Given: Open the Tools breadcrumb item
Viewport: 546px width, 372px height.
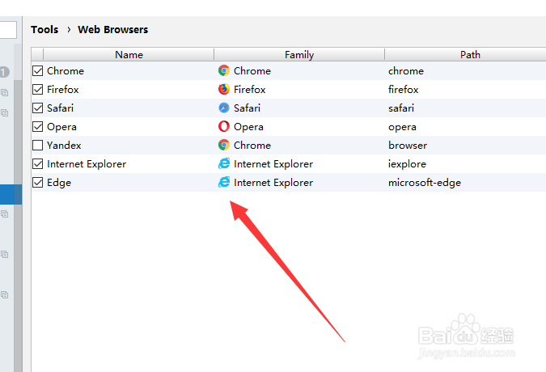Looking at the screenshot, I should point(44,30).
